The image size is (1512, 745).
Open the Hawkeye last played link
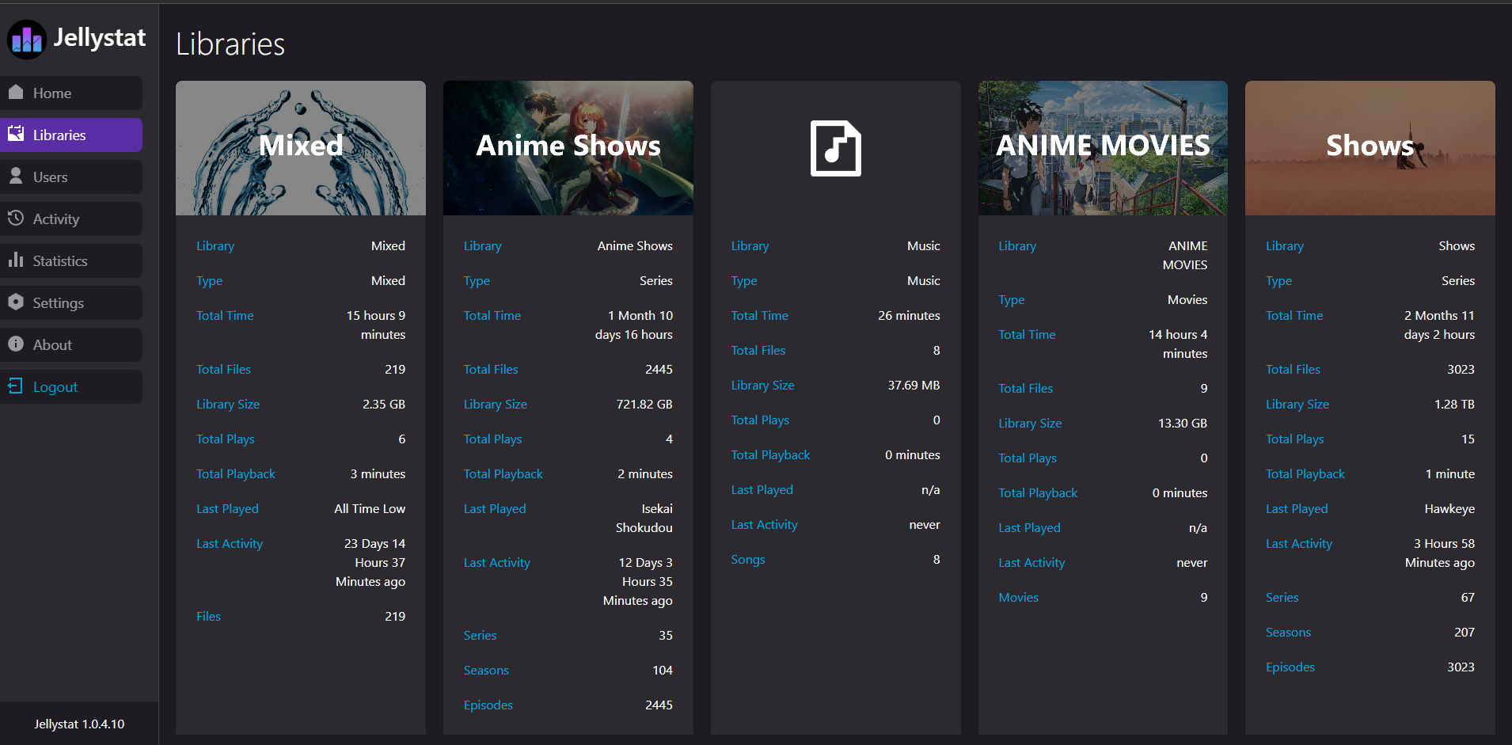(1449, 509)
